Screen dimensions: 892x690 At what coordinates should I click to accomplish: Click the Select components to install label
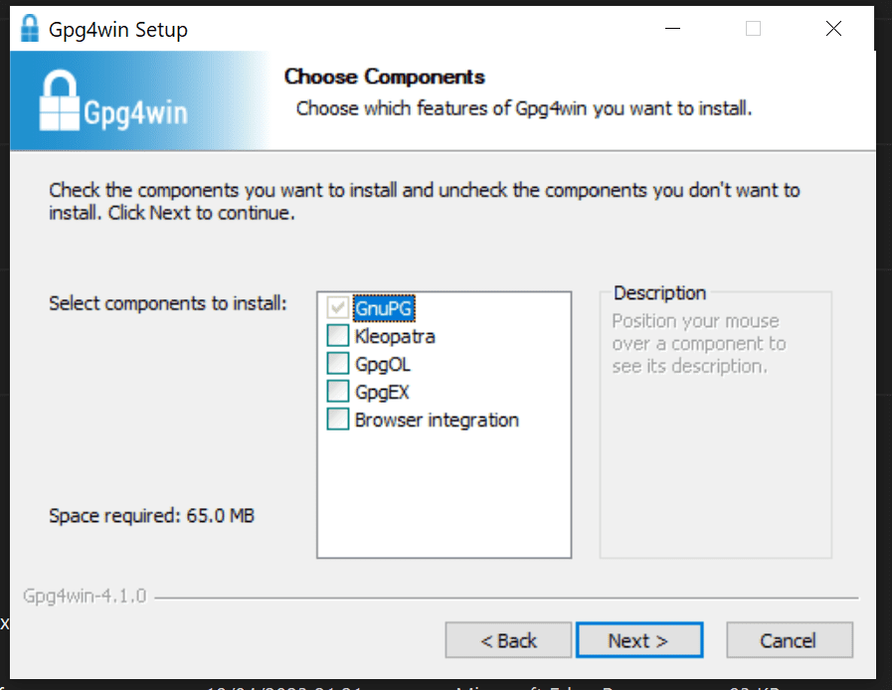point(167,302)
